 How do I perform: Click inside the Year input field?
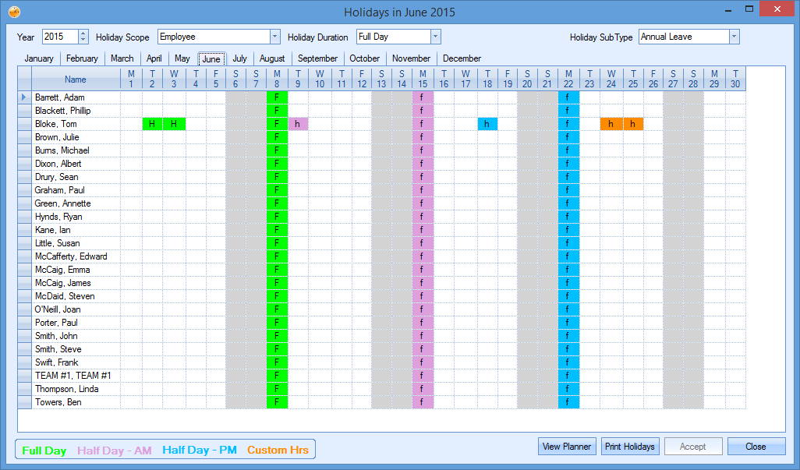tap(59, 37)
